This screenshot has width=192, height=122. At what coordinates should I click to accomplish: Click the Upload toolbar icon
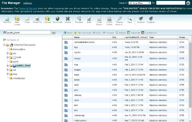48,19
